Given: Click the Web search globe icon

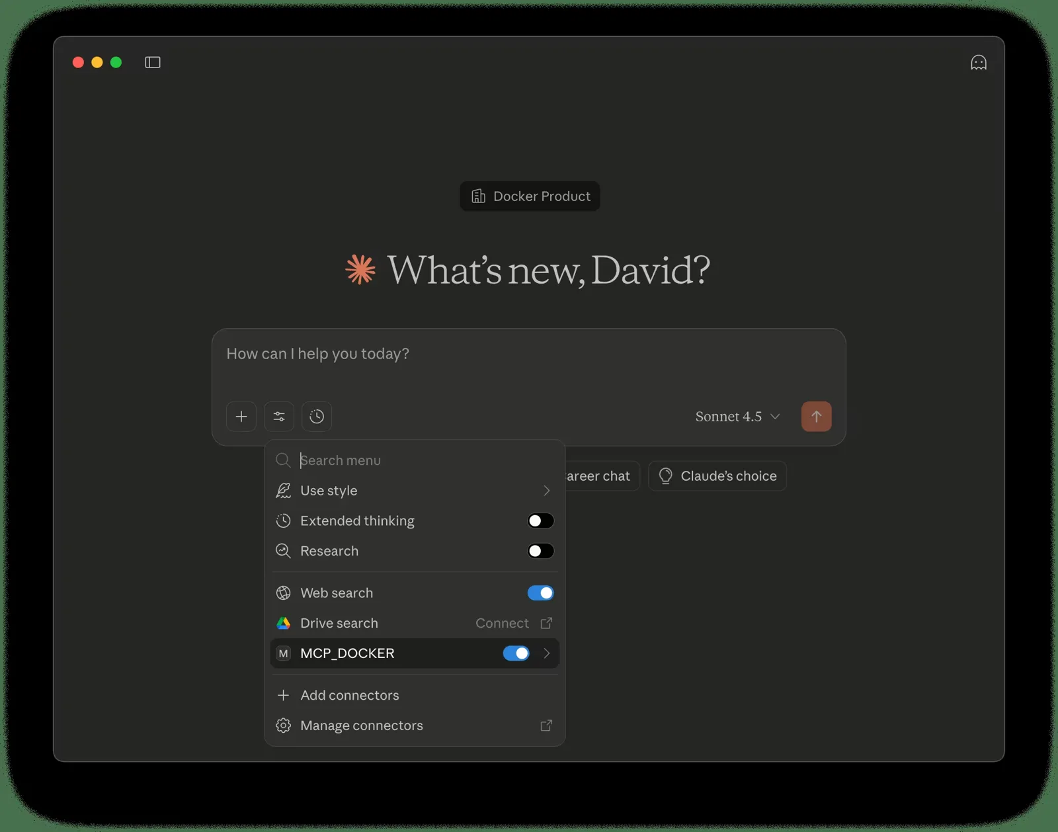Looking at the screenshot, I should click(x=283, y=593).
